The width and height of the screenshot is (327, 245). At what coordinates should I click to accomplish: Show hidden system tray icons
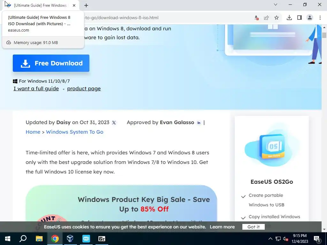(270, 239)
